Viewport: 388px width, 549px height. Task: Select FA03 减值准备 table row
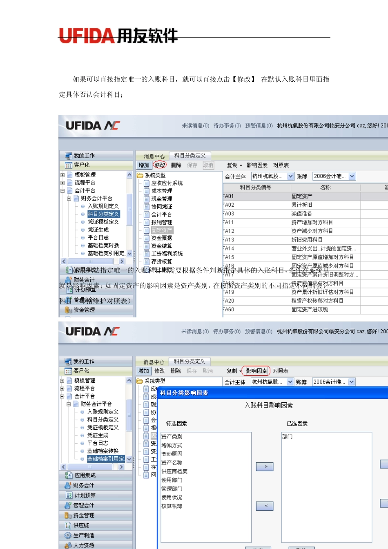click(305, 214)
